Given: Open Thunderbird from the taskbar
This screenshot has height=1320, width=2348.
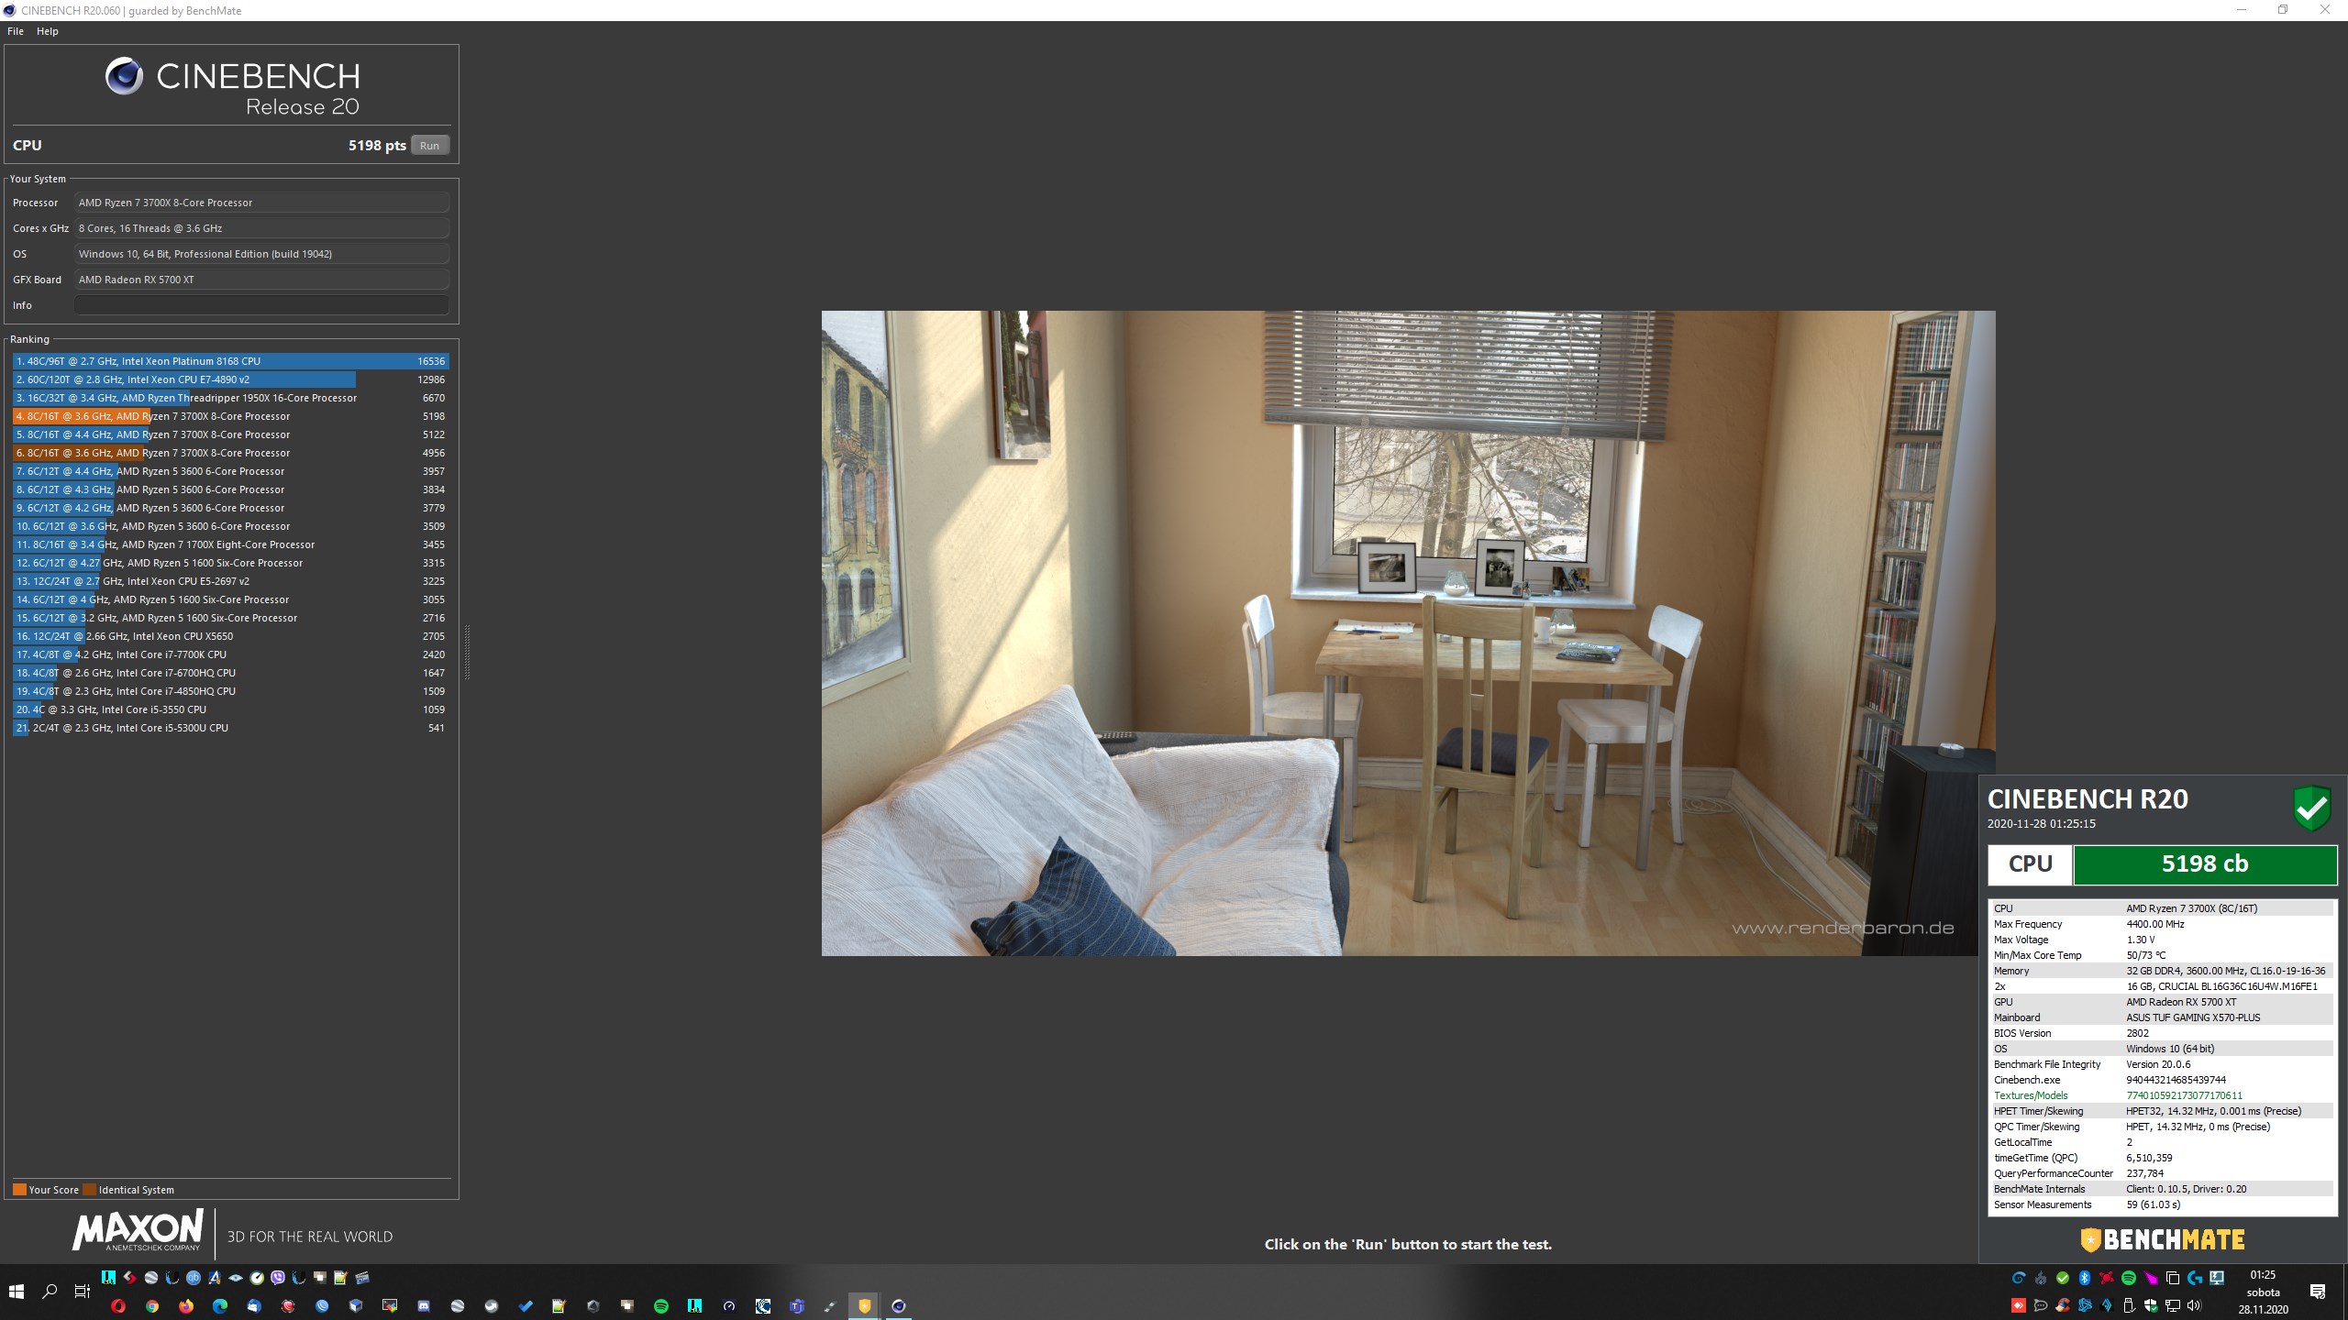Looking at the screenshot, I should pos(254,1306).
